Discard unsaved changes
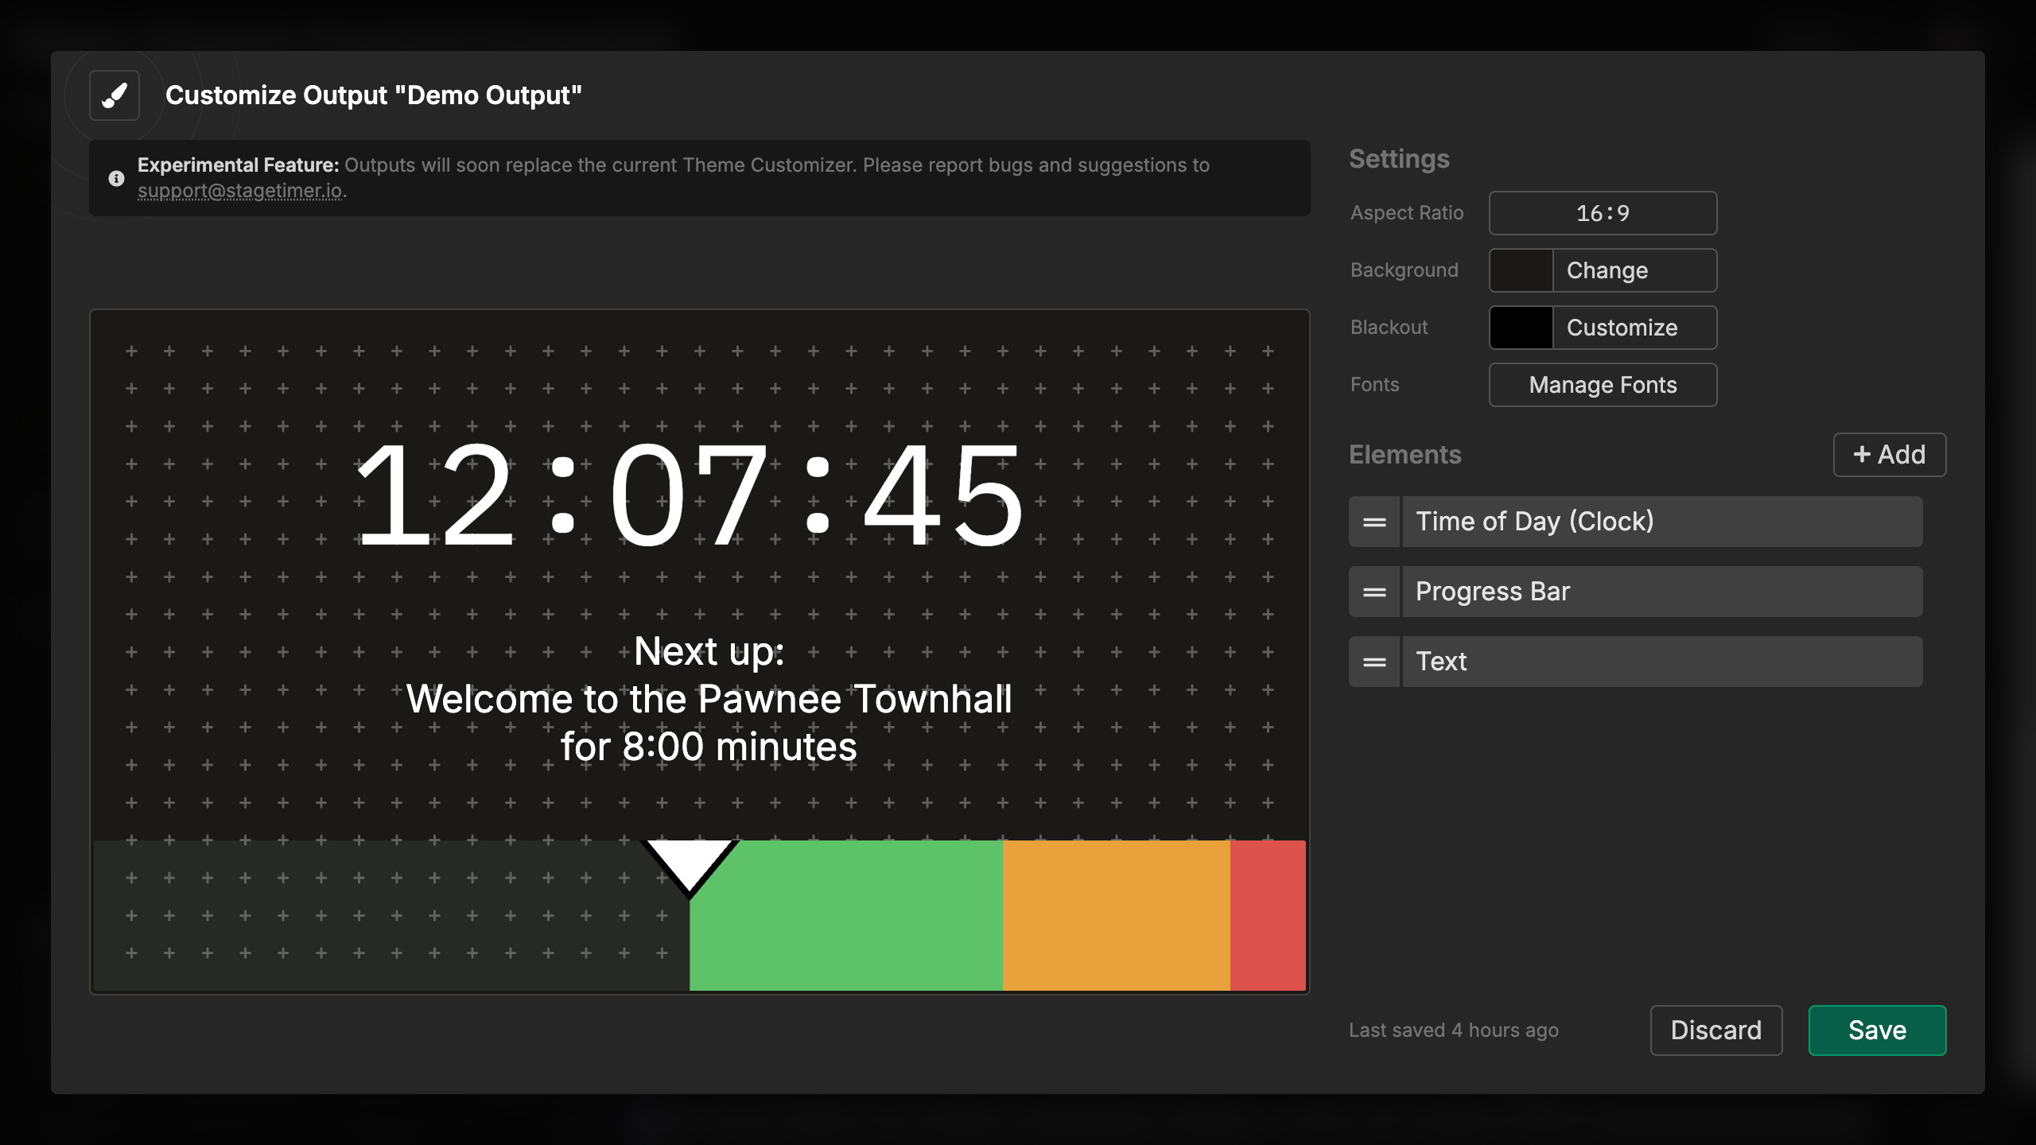Screen dimensions: 2036x1145 (1716, 1030)
